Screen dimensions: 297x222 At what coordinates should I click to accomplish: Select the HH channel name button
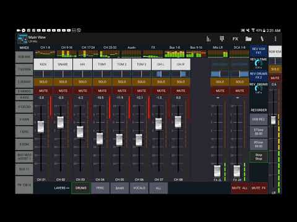click(x=82, y=64)
